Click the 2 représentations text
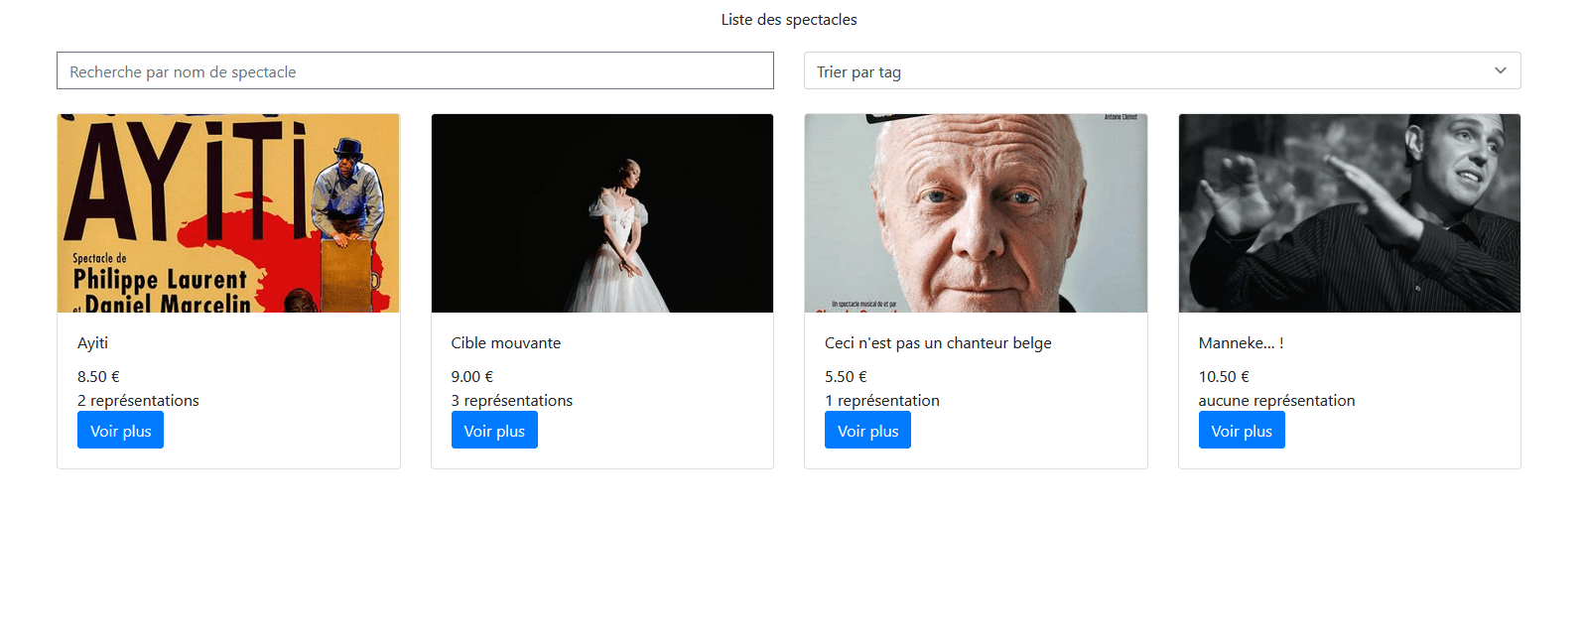 coord(138,401)
